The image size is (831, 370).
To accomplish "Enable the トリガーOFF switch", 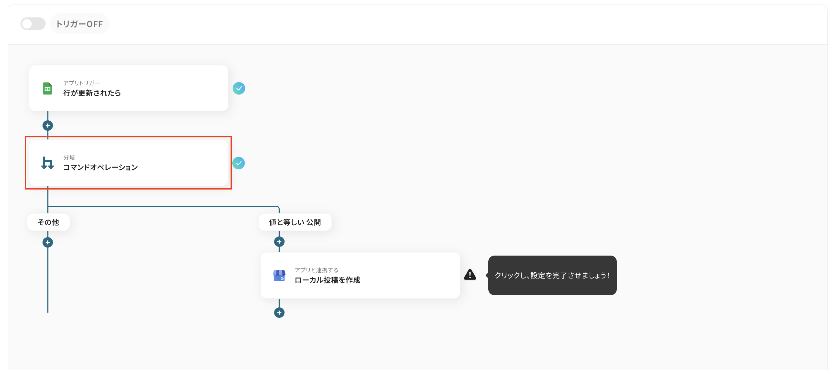I will (x=33, y=24).
